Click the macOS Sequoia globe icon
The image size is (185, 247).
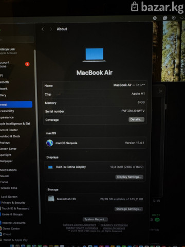50,143
